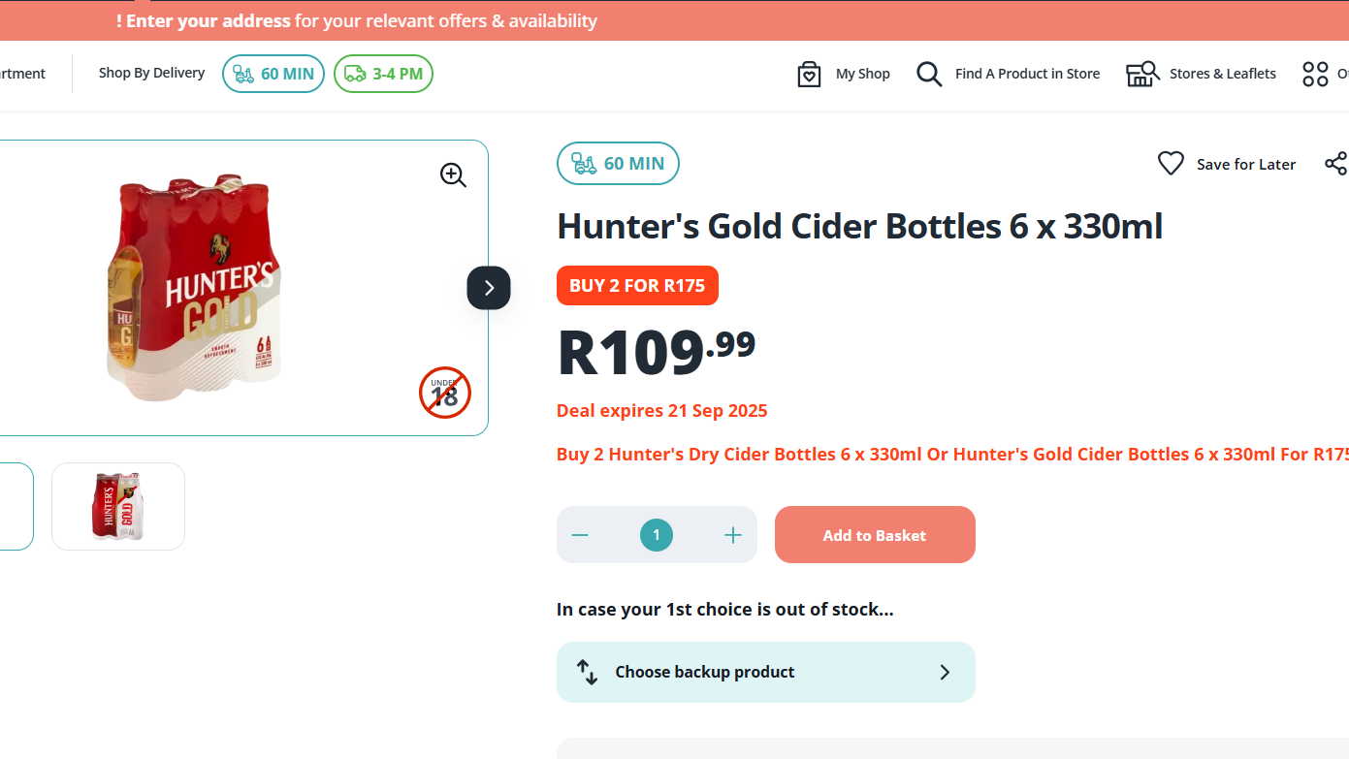
Task: Decrease quantity with minus button
Action: (580, 535)
